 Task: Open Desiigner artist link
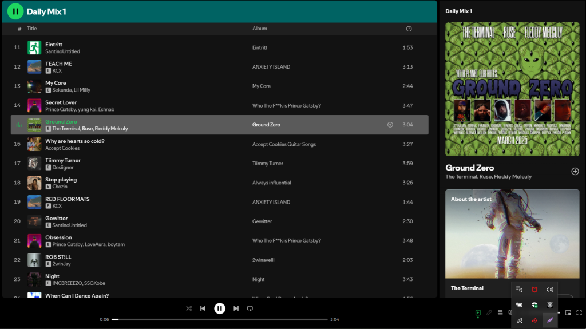point(63,167)
